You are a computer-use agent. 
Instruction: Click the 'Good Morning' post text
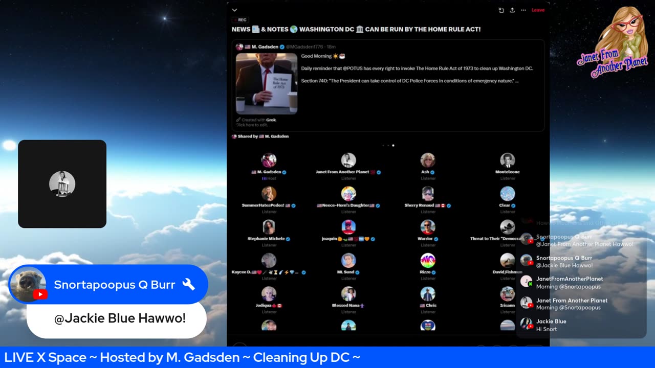(322, 56)
